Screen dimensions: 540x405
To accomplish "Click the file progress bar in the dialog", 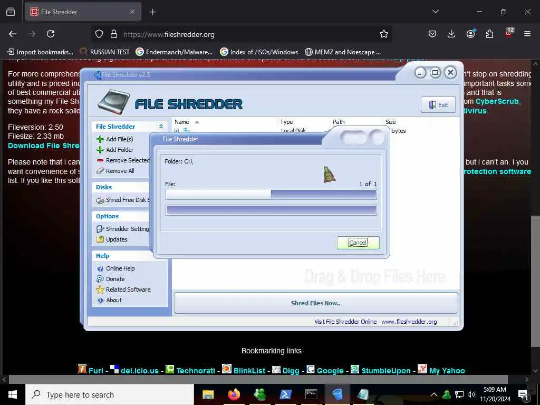I will point(271,194).
